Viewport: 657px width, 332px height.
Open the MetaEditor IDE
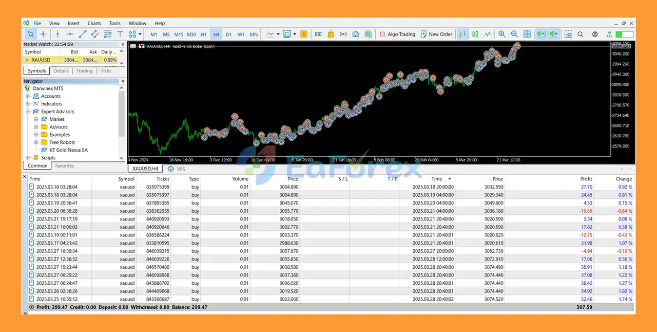(318, 34)
